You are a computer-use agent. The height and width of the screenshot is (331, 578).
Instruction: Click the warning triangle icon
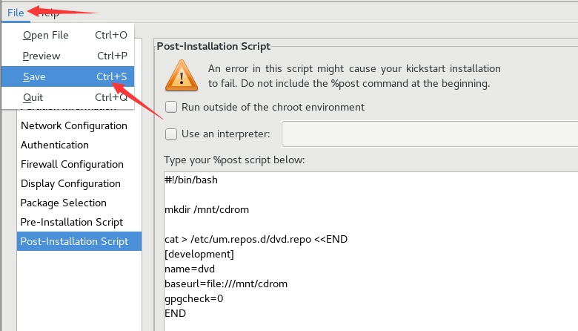point(182,76)
